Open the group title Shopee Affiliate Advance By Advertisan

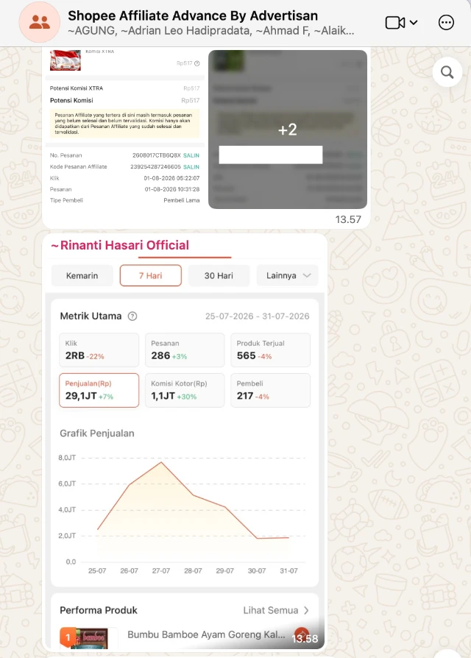coord(193,15)
